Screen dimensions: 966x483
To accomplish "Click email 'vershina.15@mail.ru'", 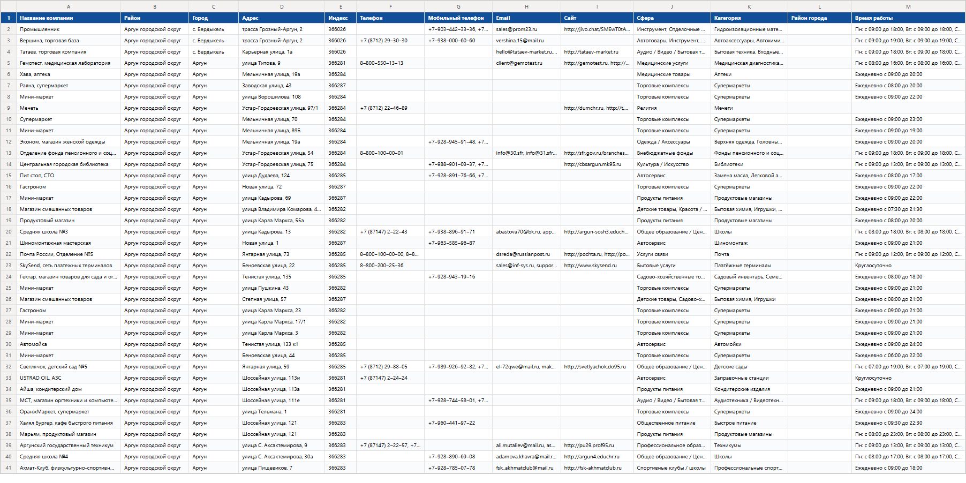I will click(x=526, y=40).
